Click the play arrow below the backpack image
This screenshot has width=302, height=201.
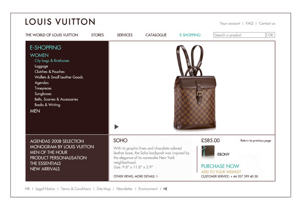tap(117, 126)
